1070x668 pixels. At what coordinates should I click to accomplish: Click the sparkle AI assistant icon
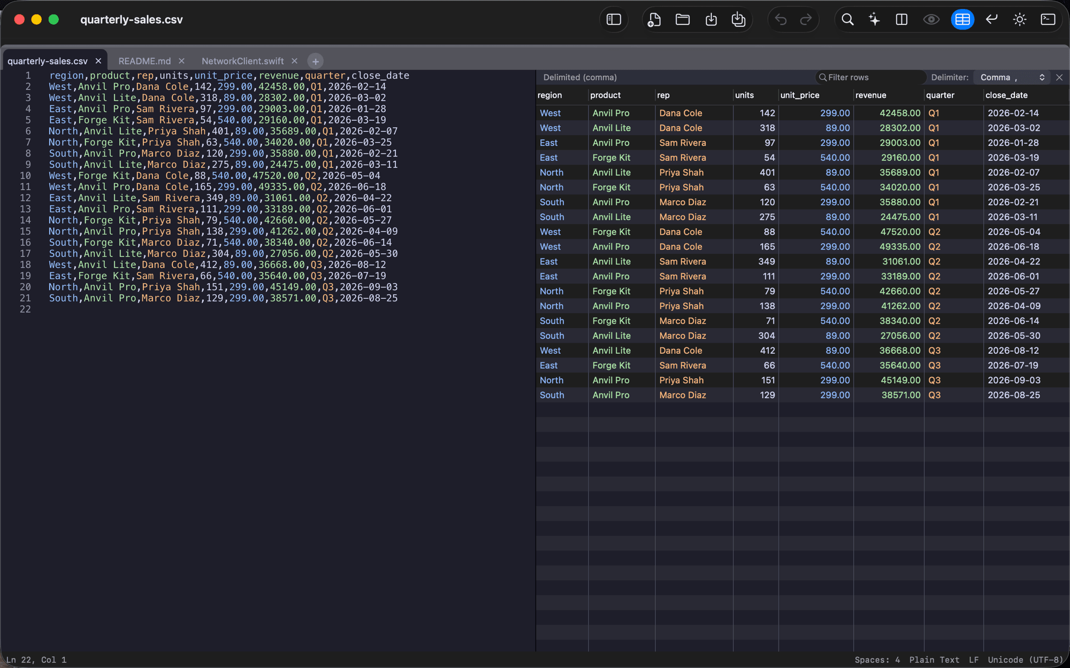(x=874, y=20)
